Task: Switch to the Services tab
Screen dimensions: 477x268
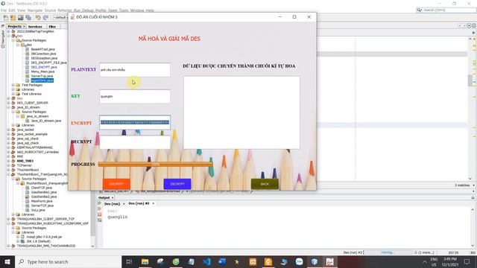Action: pos(35,27)
